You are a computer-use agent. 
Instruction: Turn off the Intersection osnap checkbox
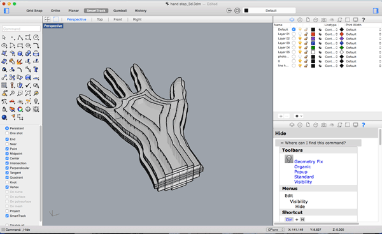coord(7,163)
